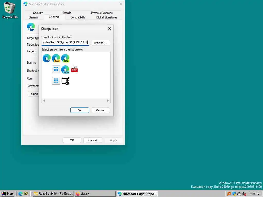The width and height of the screenshot is (263, 197).
Task: Click the Edge shortcut icon in Properties
Action: tap(31, 27)
